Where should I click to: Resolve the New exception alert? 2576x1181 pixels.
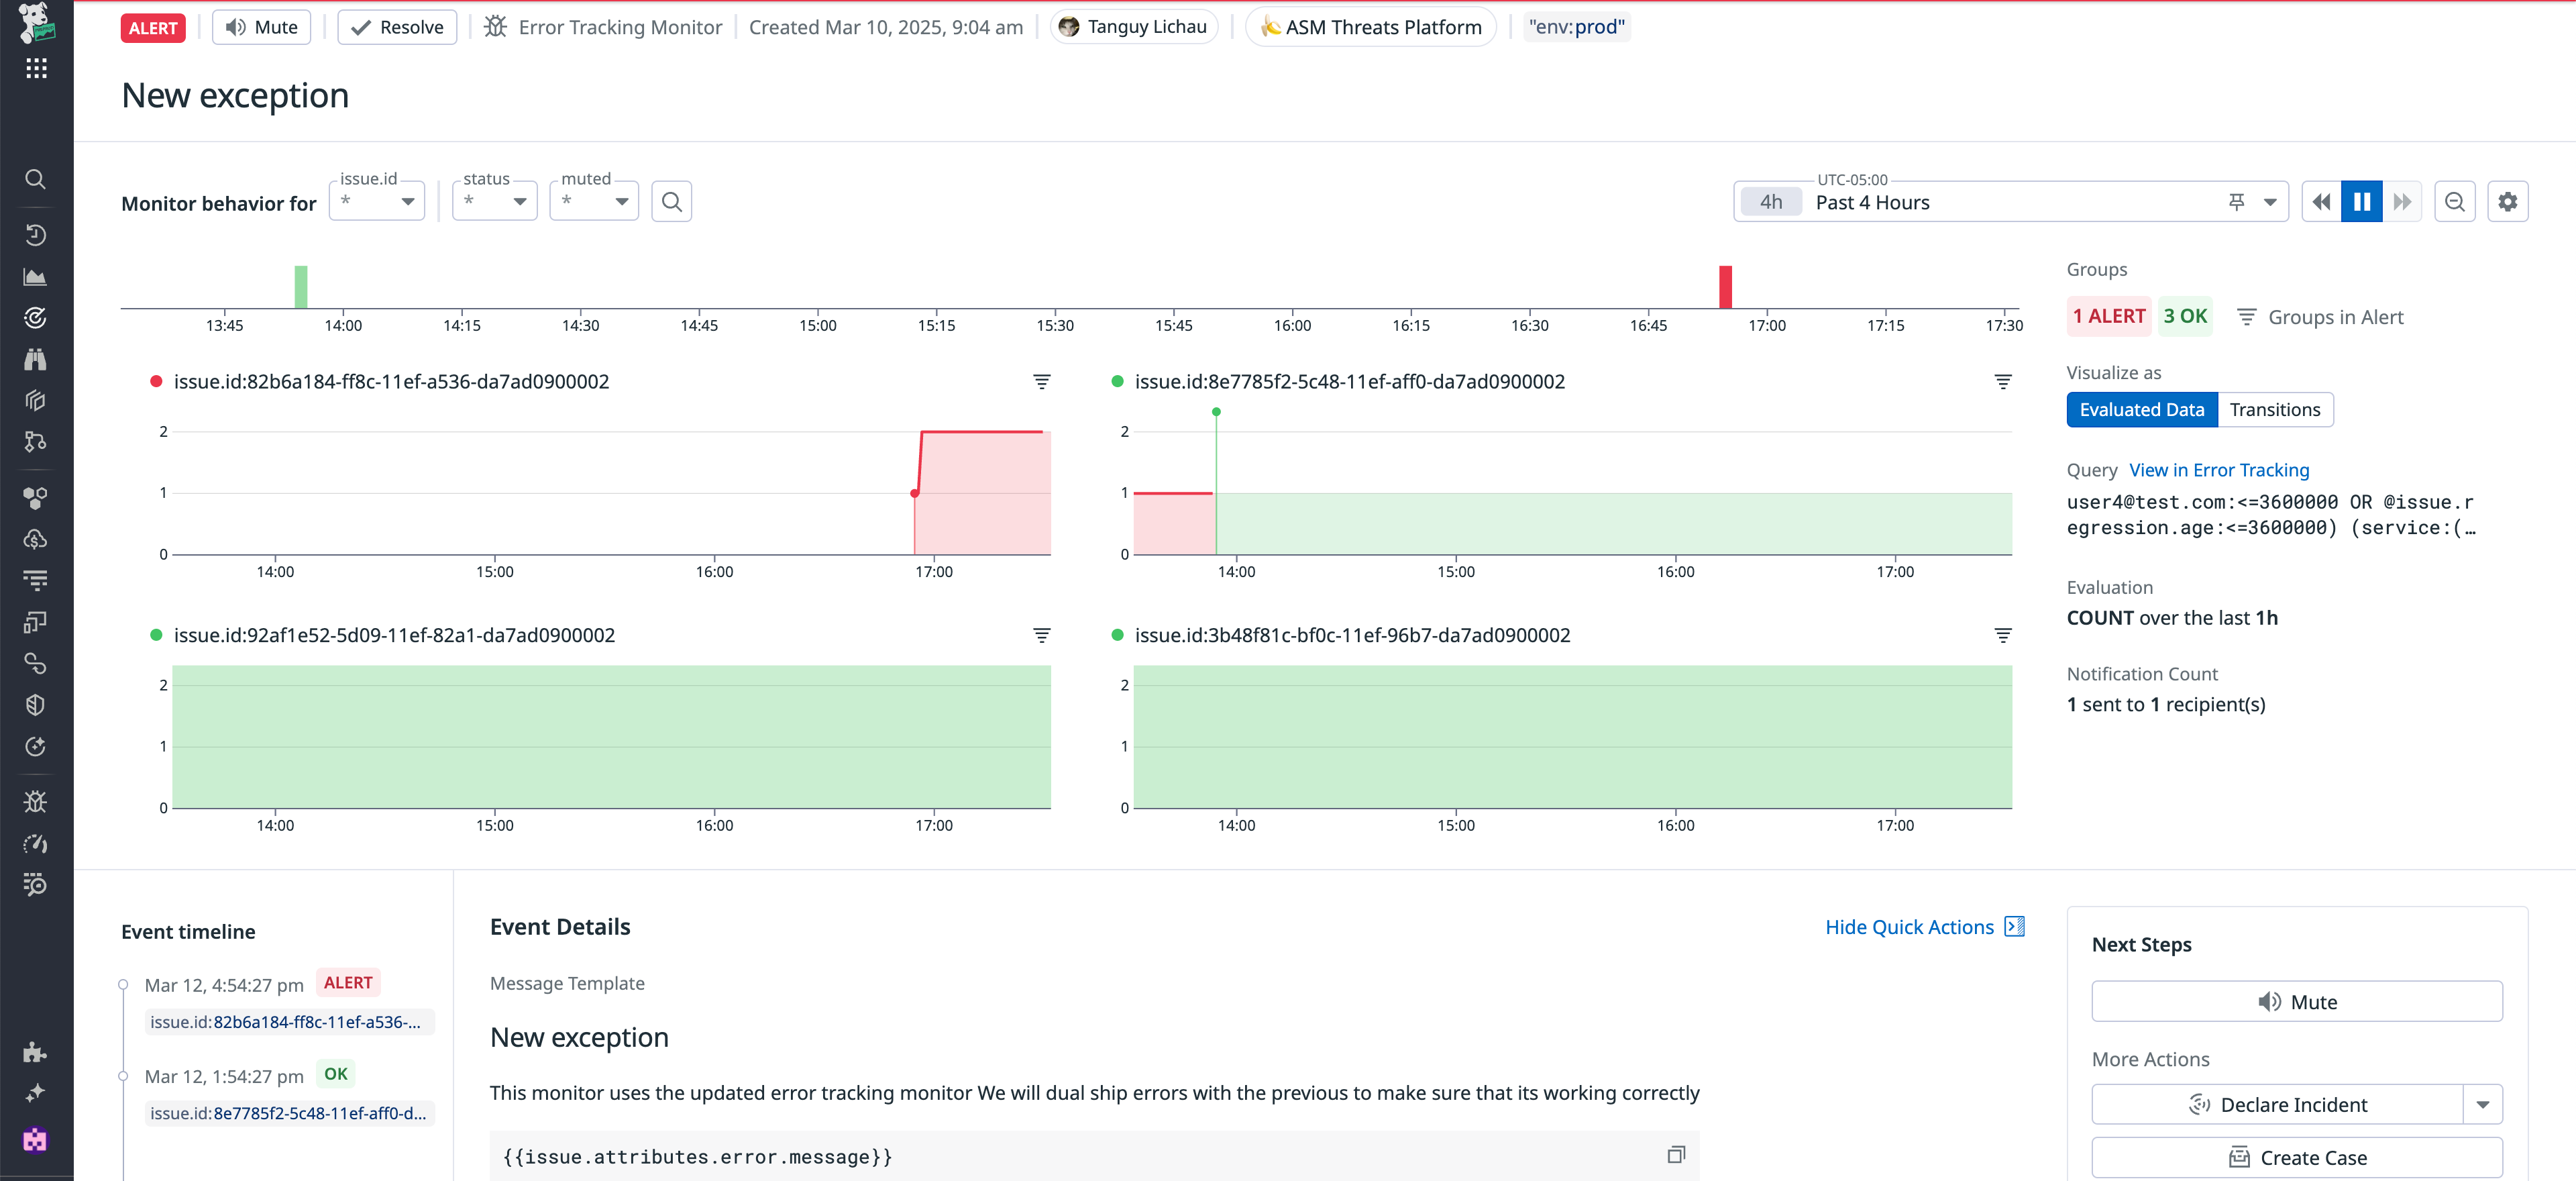(396, 27)
